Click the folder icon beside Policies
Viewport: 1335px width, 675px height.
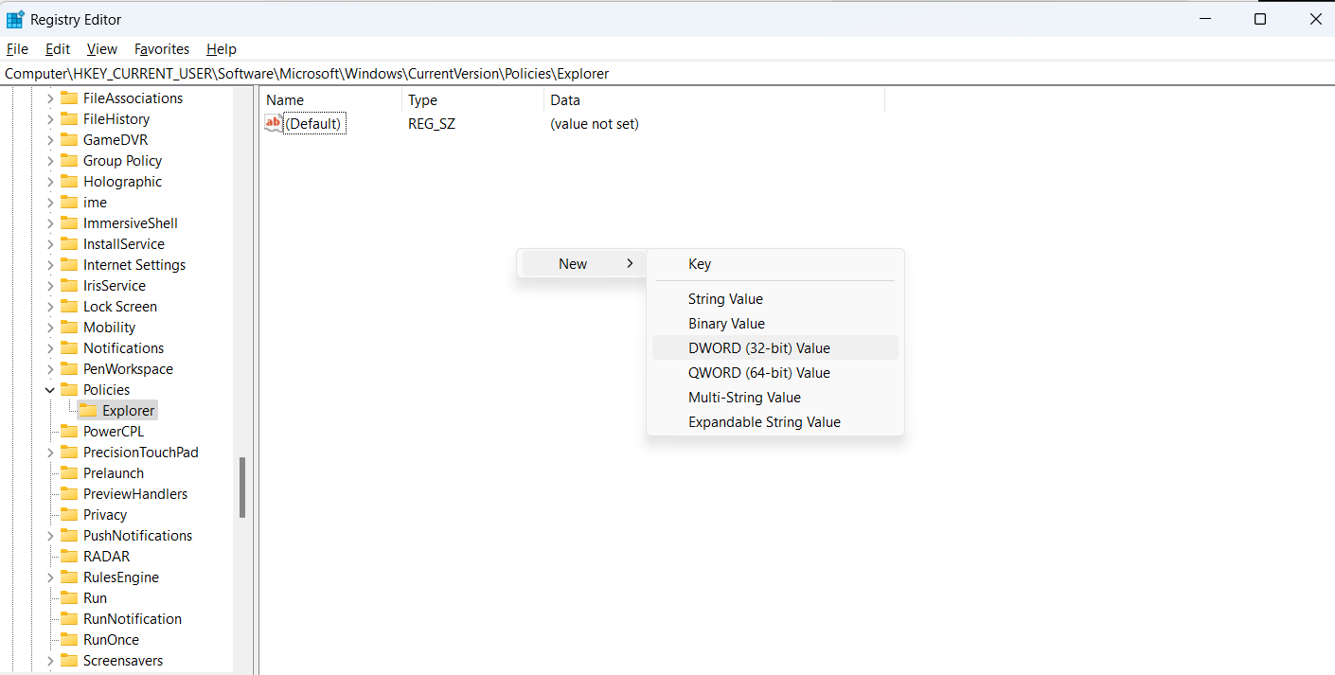click(69, 389)
